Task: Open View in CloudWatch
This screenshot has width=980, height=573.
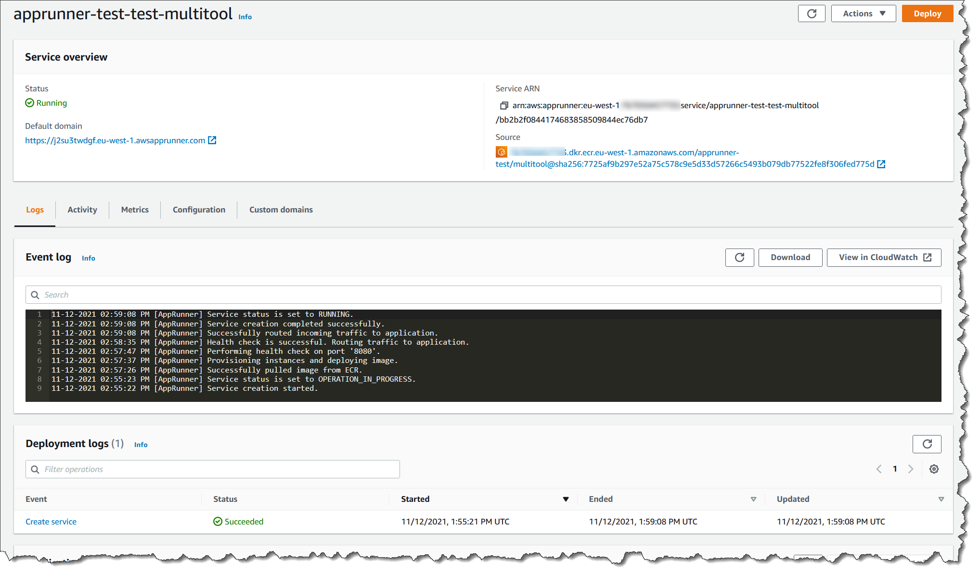Action: click(x=884, y=258)
